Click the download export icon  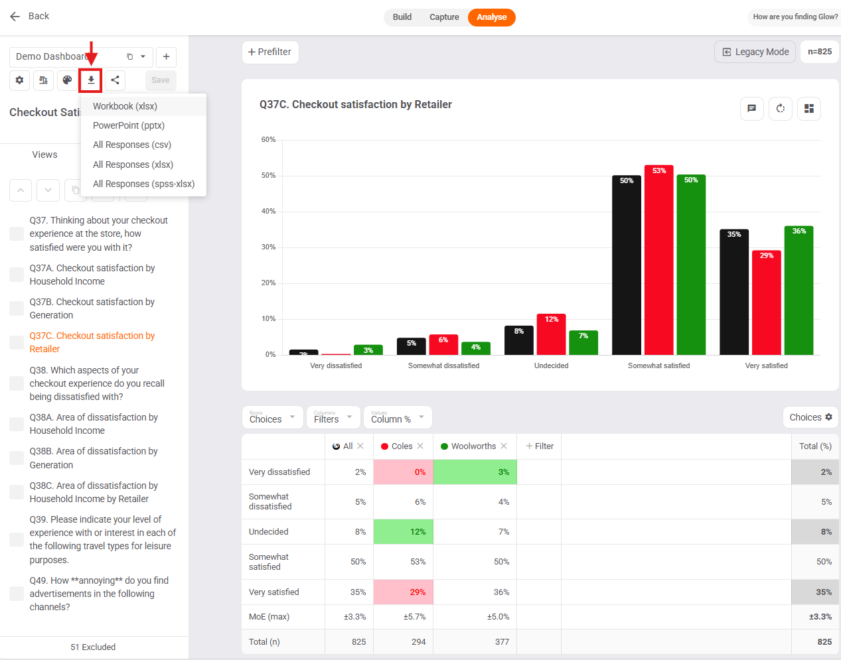pos(91,80)
